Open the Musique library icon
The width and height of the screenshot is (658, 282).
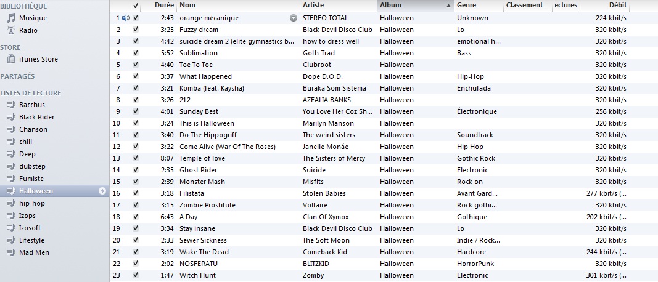pos(11,18)
